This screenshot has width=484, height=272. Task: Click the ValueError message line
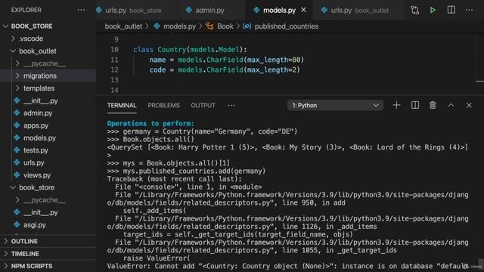pos(287,266)
